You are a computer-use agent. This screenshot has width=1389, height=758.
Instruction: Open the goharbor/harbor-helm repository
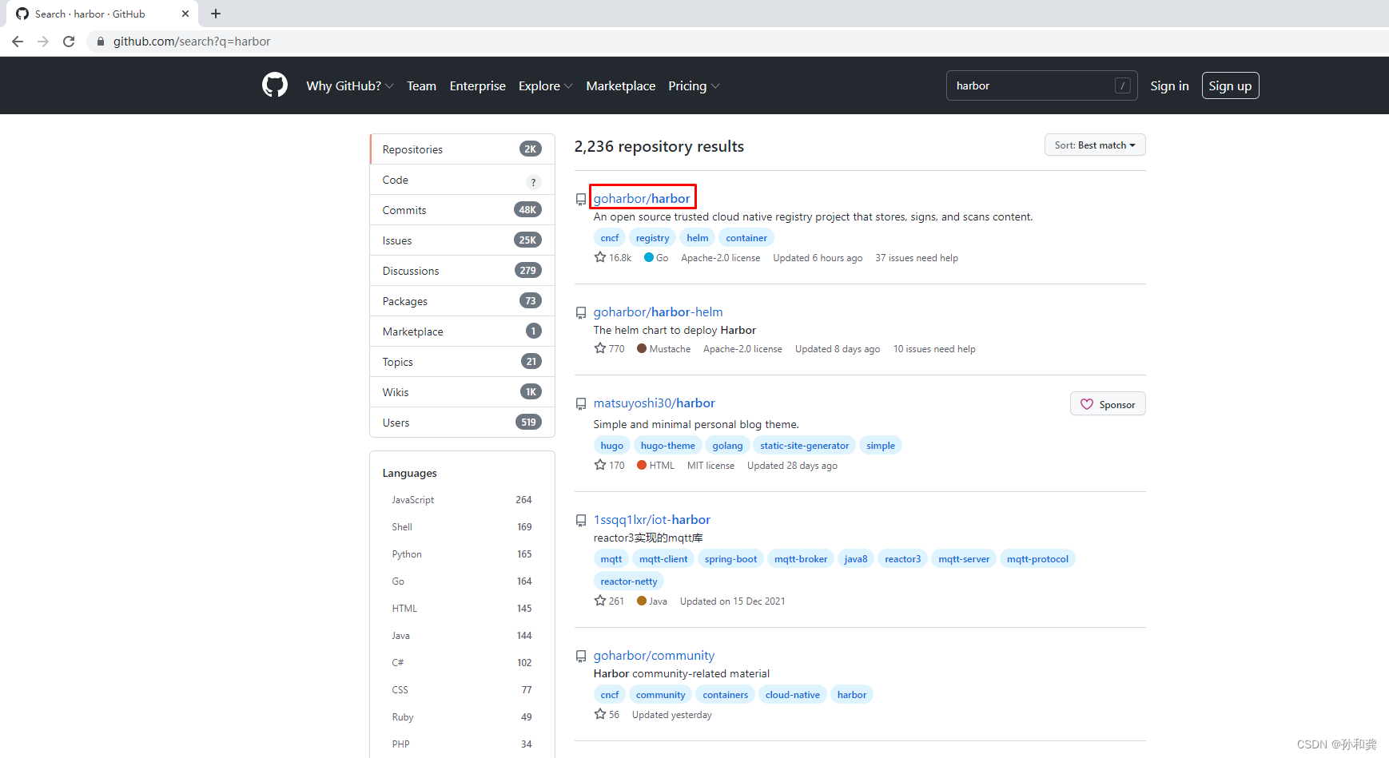(x=658, y=312)
